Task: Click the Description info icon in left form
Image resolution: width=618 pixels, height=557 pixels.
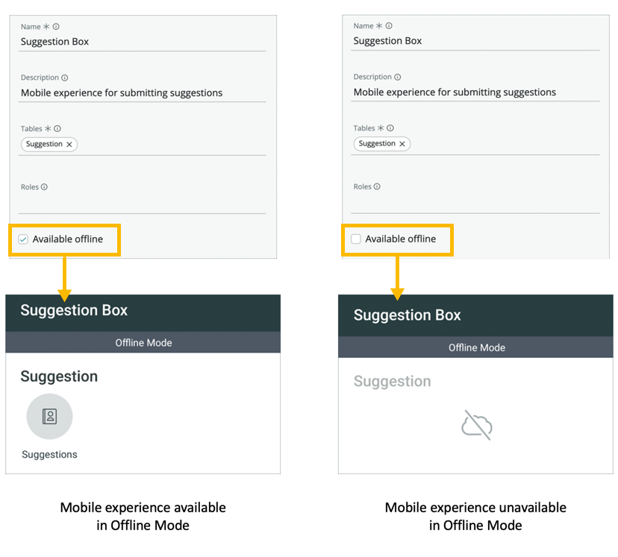Action: click(x=65, y=78)
